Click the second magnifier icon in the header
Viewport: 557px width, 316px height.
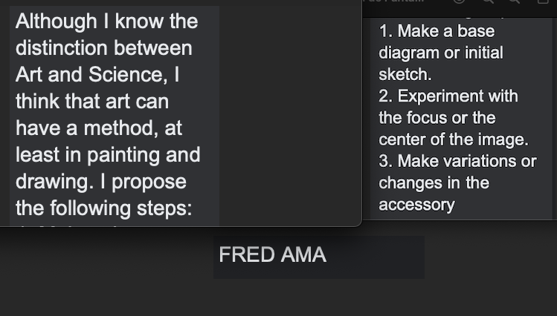[x=515, y=1]
